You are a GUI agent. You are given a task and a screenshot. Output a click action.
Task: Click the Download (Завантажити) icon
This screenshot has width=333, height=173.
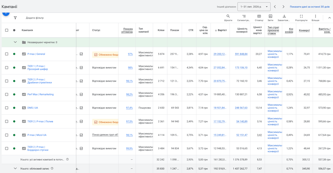coord(284,16)
